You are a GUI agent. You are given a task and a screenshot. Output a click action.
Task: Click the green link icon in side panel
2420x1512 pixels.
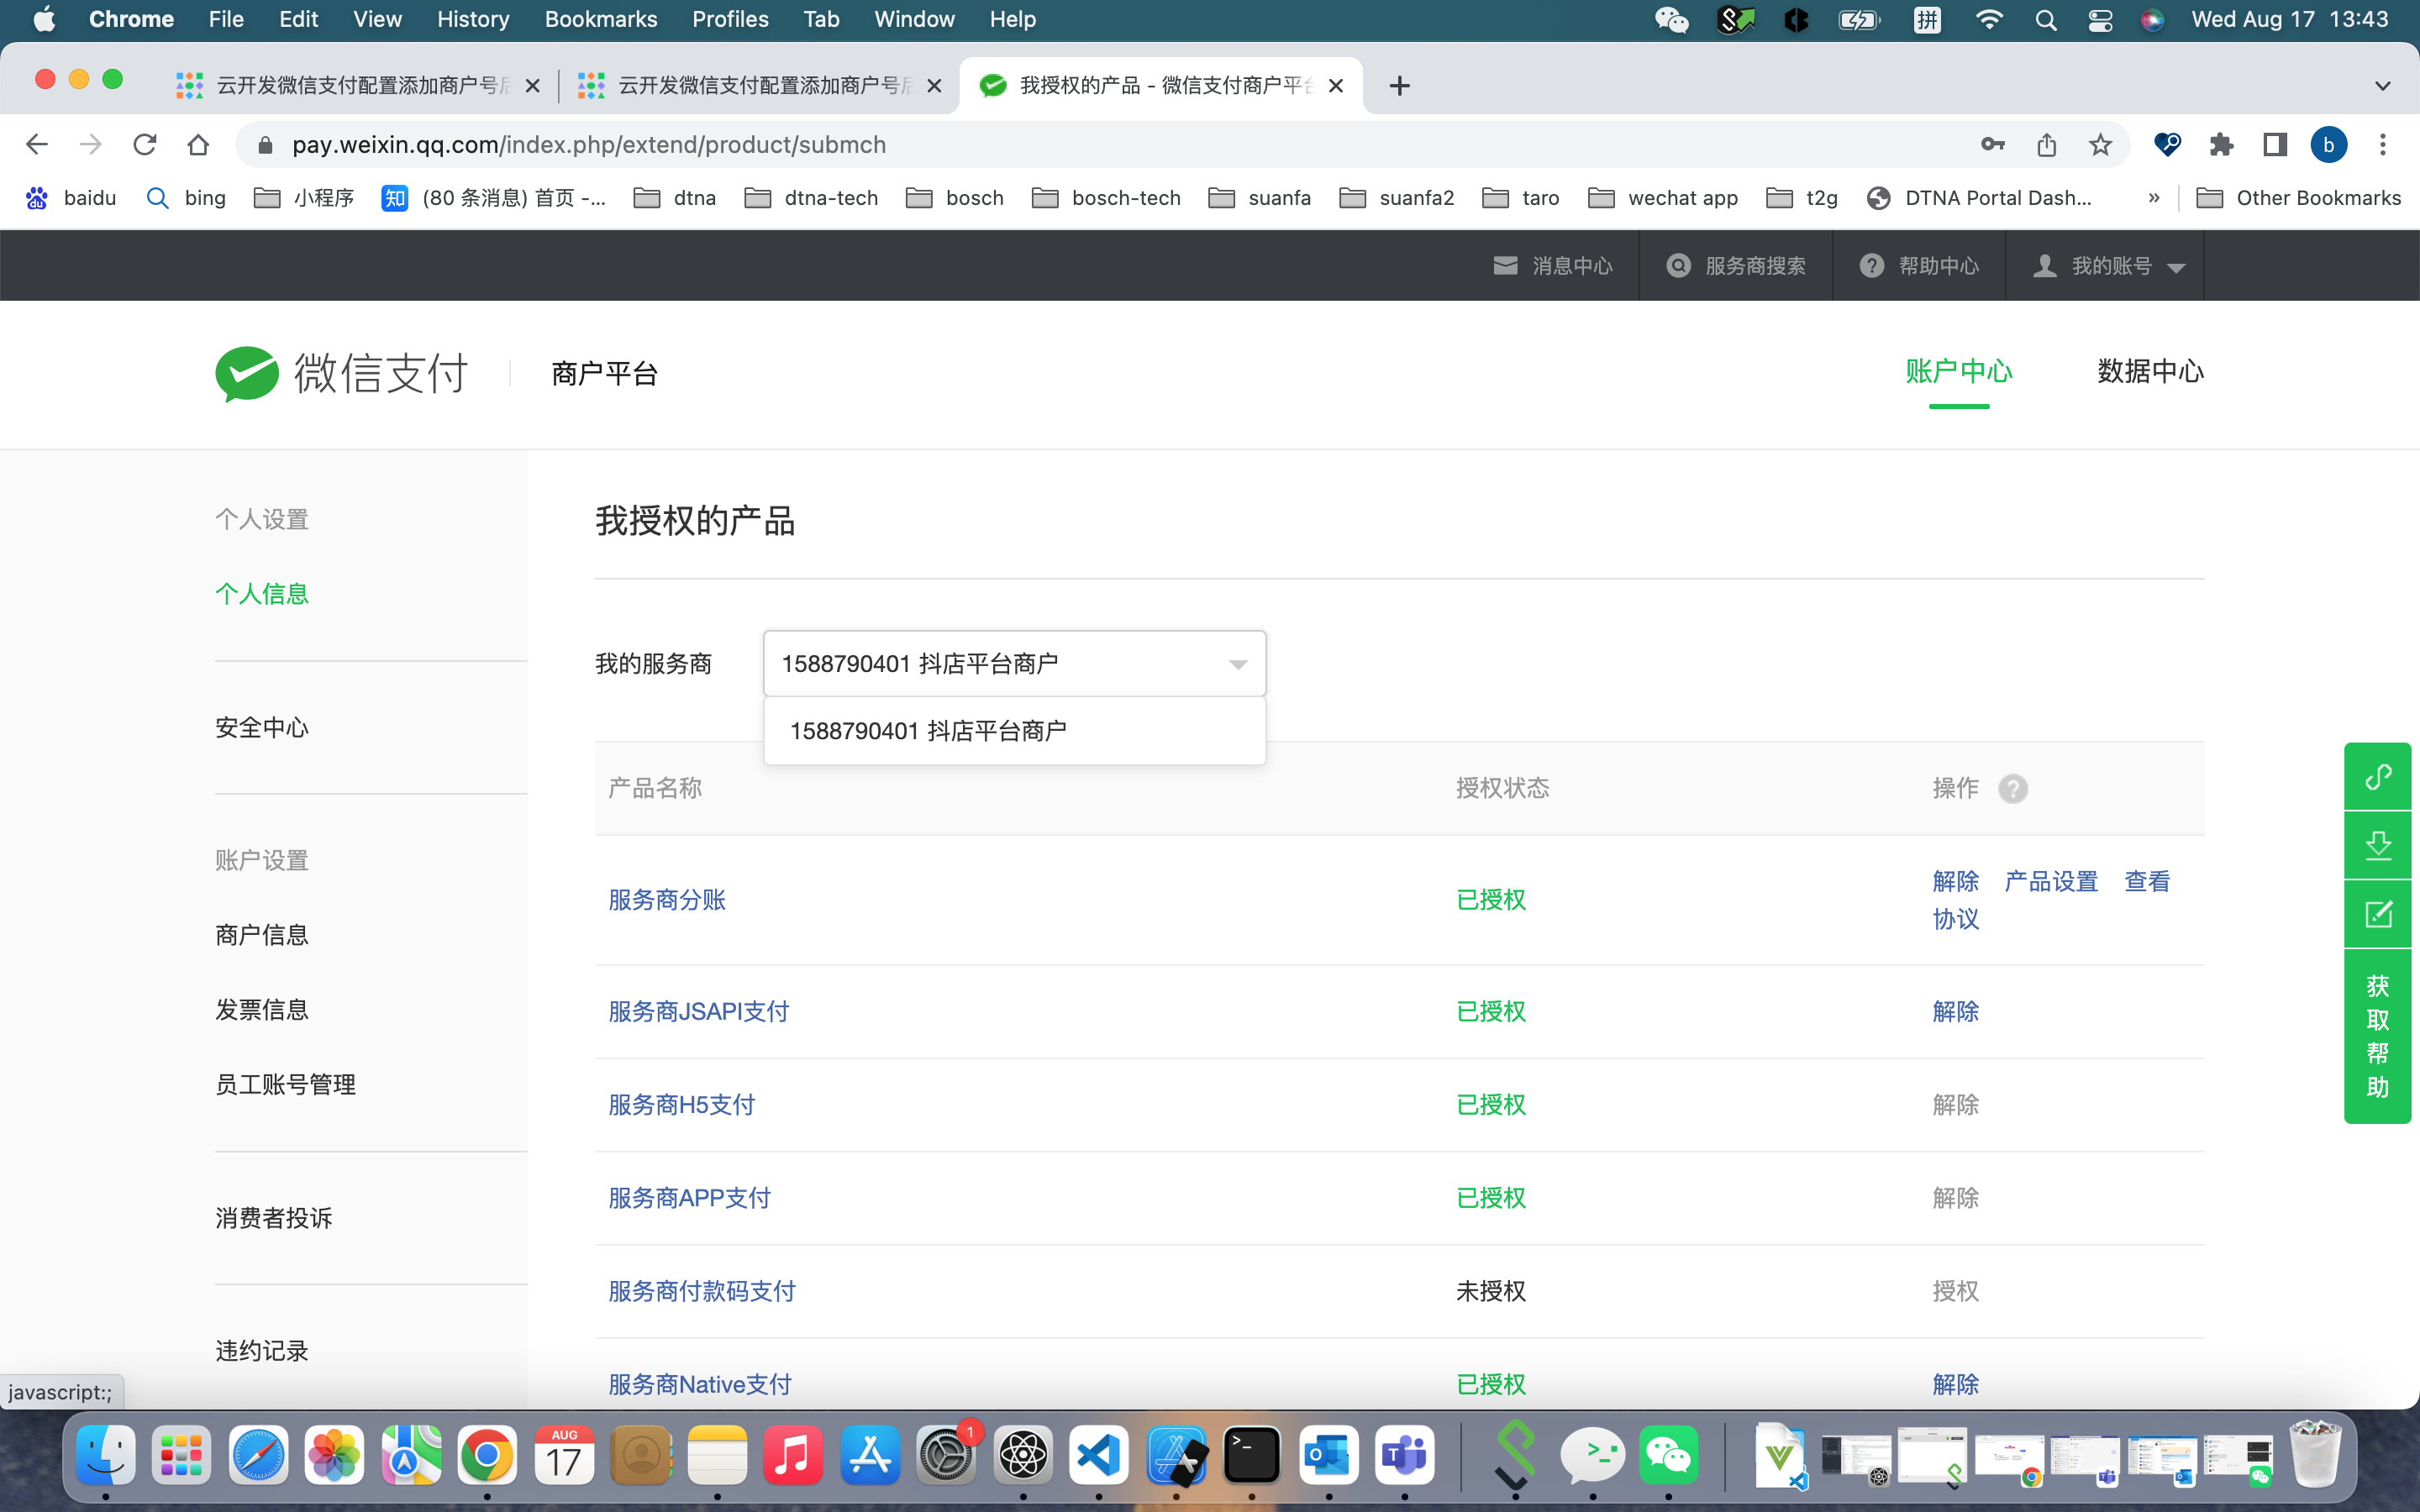pyautogui.click(x=2377, y=777)
